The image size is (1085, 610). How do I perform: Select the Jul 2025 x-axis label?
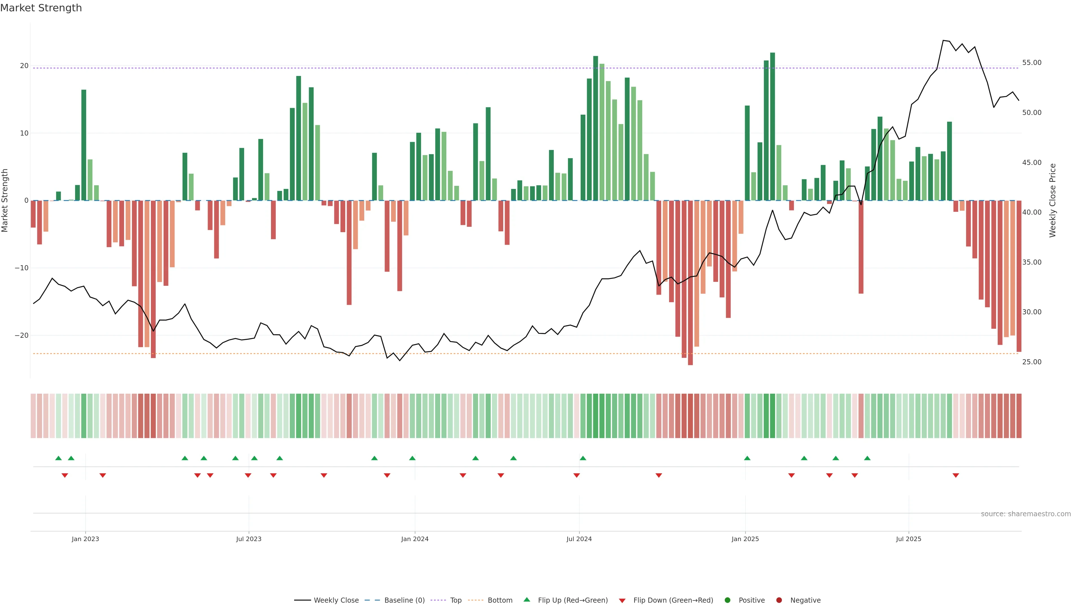point(908,539)
